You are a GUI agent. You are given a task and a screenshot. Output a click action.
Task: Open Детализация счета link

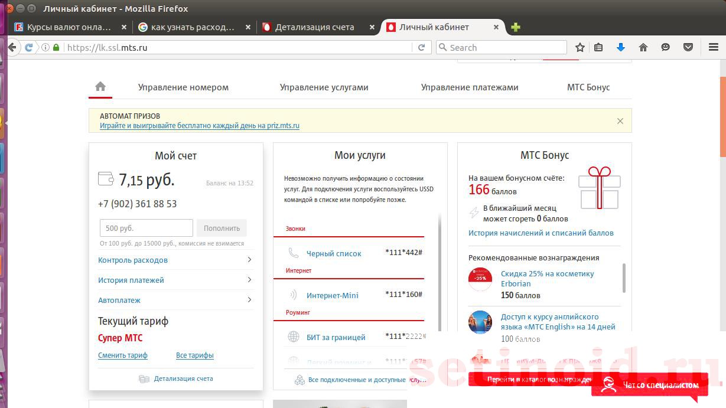(183, 378)
